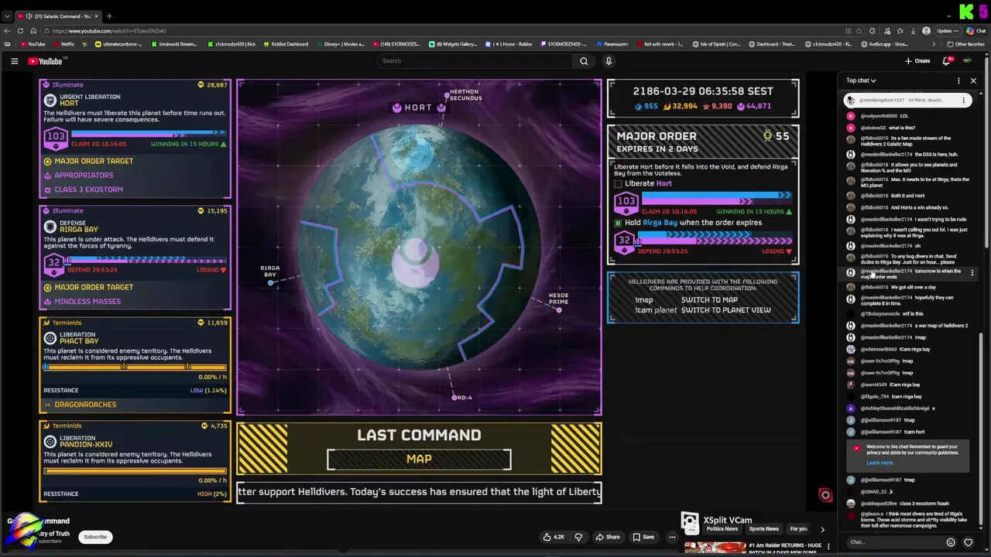The image size is (991, 557).
Task: Dislike the video with thumbs down
Action: (x=578, y=537)
